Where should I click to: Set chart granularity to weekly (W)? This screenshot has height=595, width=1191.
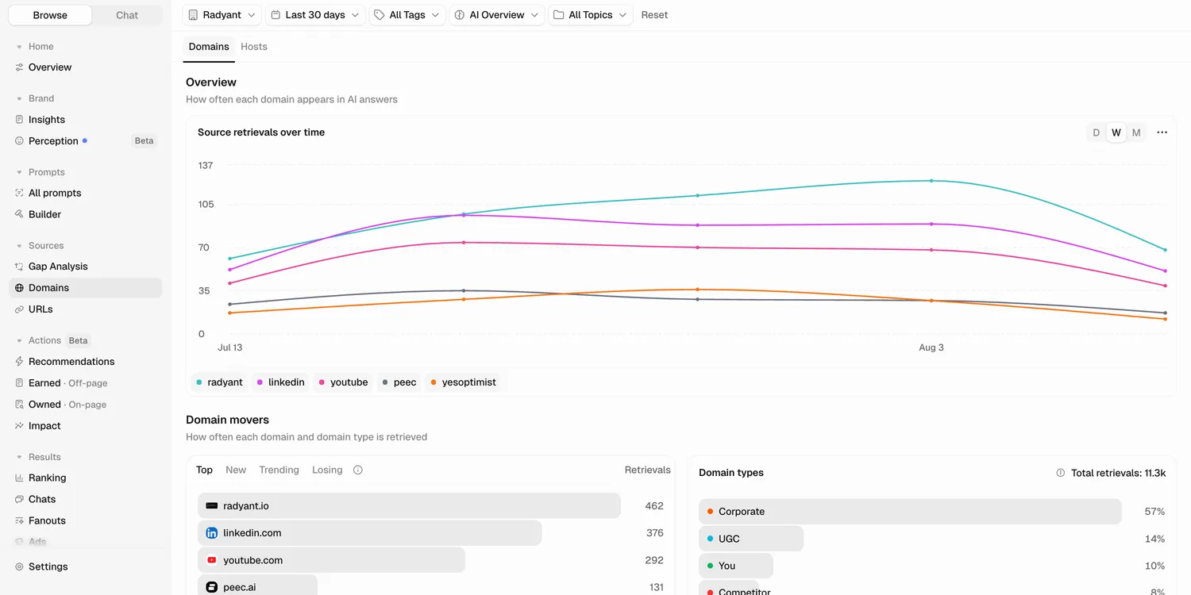tap(1116, 132)
